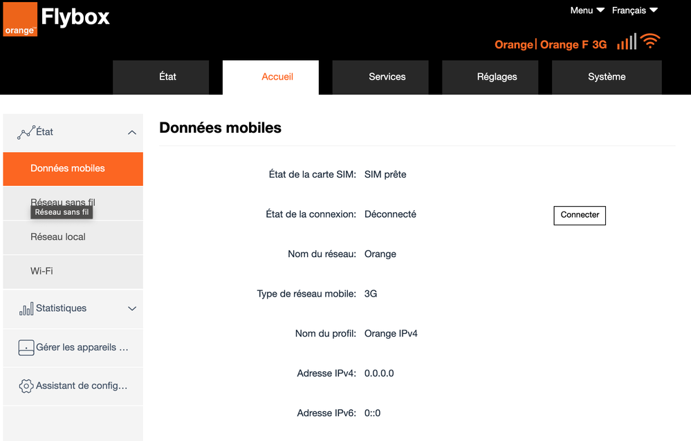Click the Adresse IPv4 label

(326, 373)
